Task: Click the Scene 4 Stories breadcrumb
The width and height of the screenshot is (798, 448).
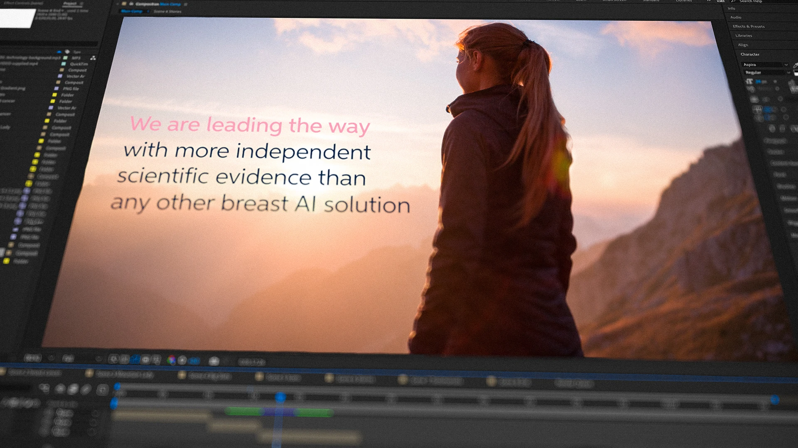Action: 167,12
